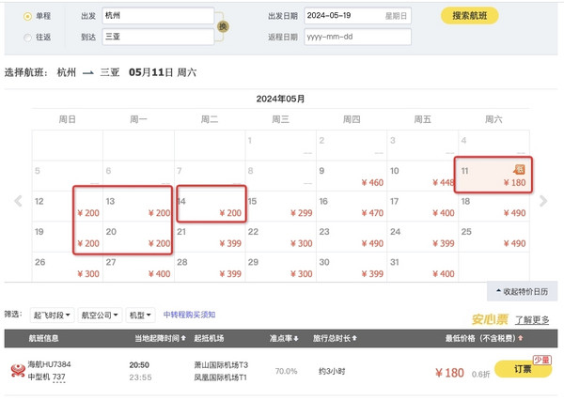The image size is (564, 400).
Task: Click the 约3小时 duration text
Action: (332, 371)
